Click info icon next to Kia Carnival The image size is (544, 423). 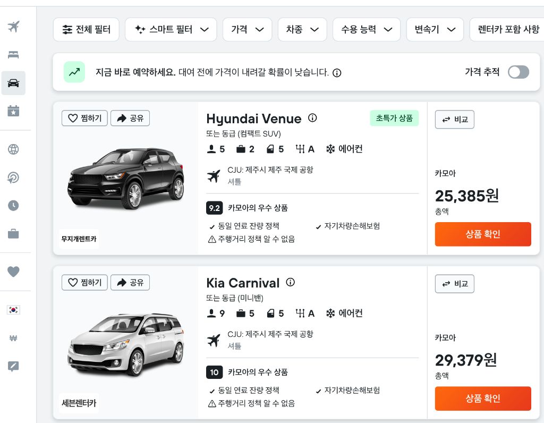pos(290,282)
